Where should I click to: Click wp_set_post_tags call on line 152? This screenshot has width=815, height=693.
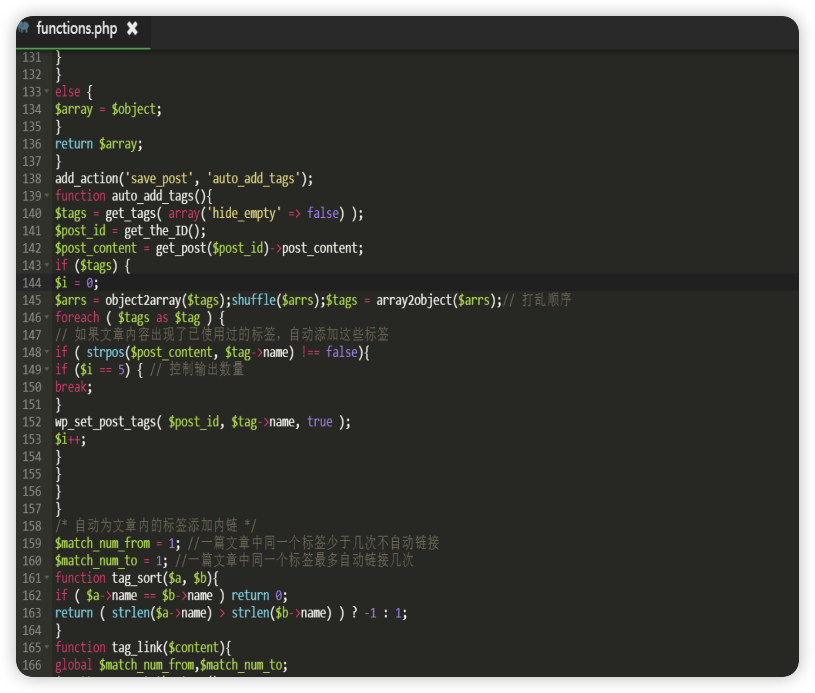(203, 422)
